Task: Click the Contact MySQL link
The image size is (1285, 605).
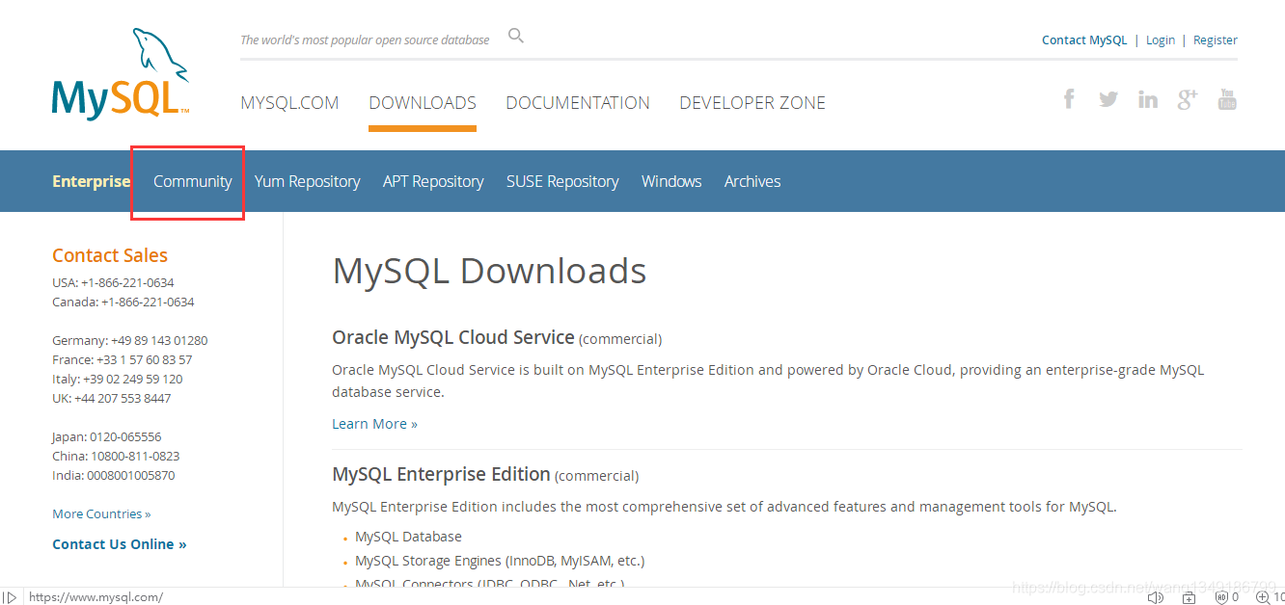Action: [x=1084, y=39]
